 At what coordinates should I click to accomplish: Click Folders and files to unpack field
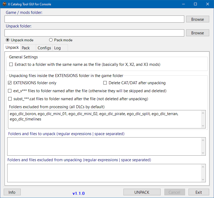click(104, 146)
